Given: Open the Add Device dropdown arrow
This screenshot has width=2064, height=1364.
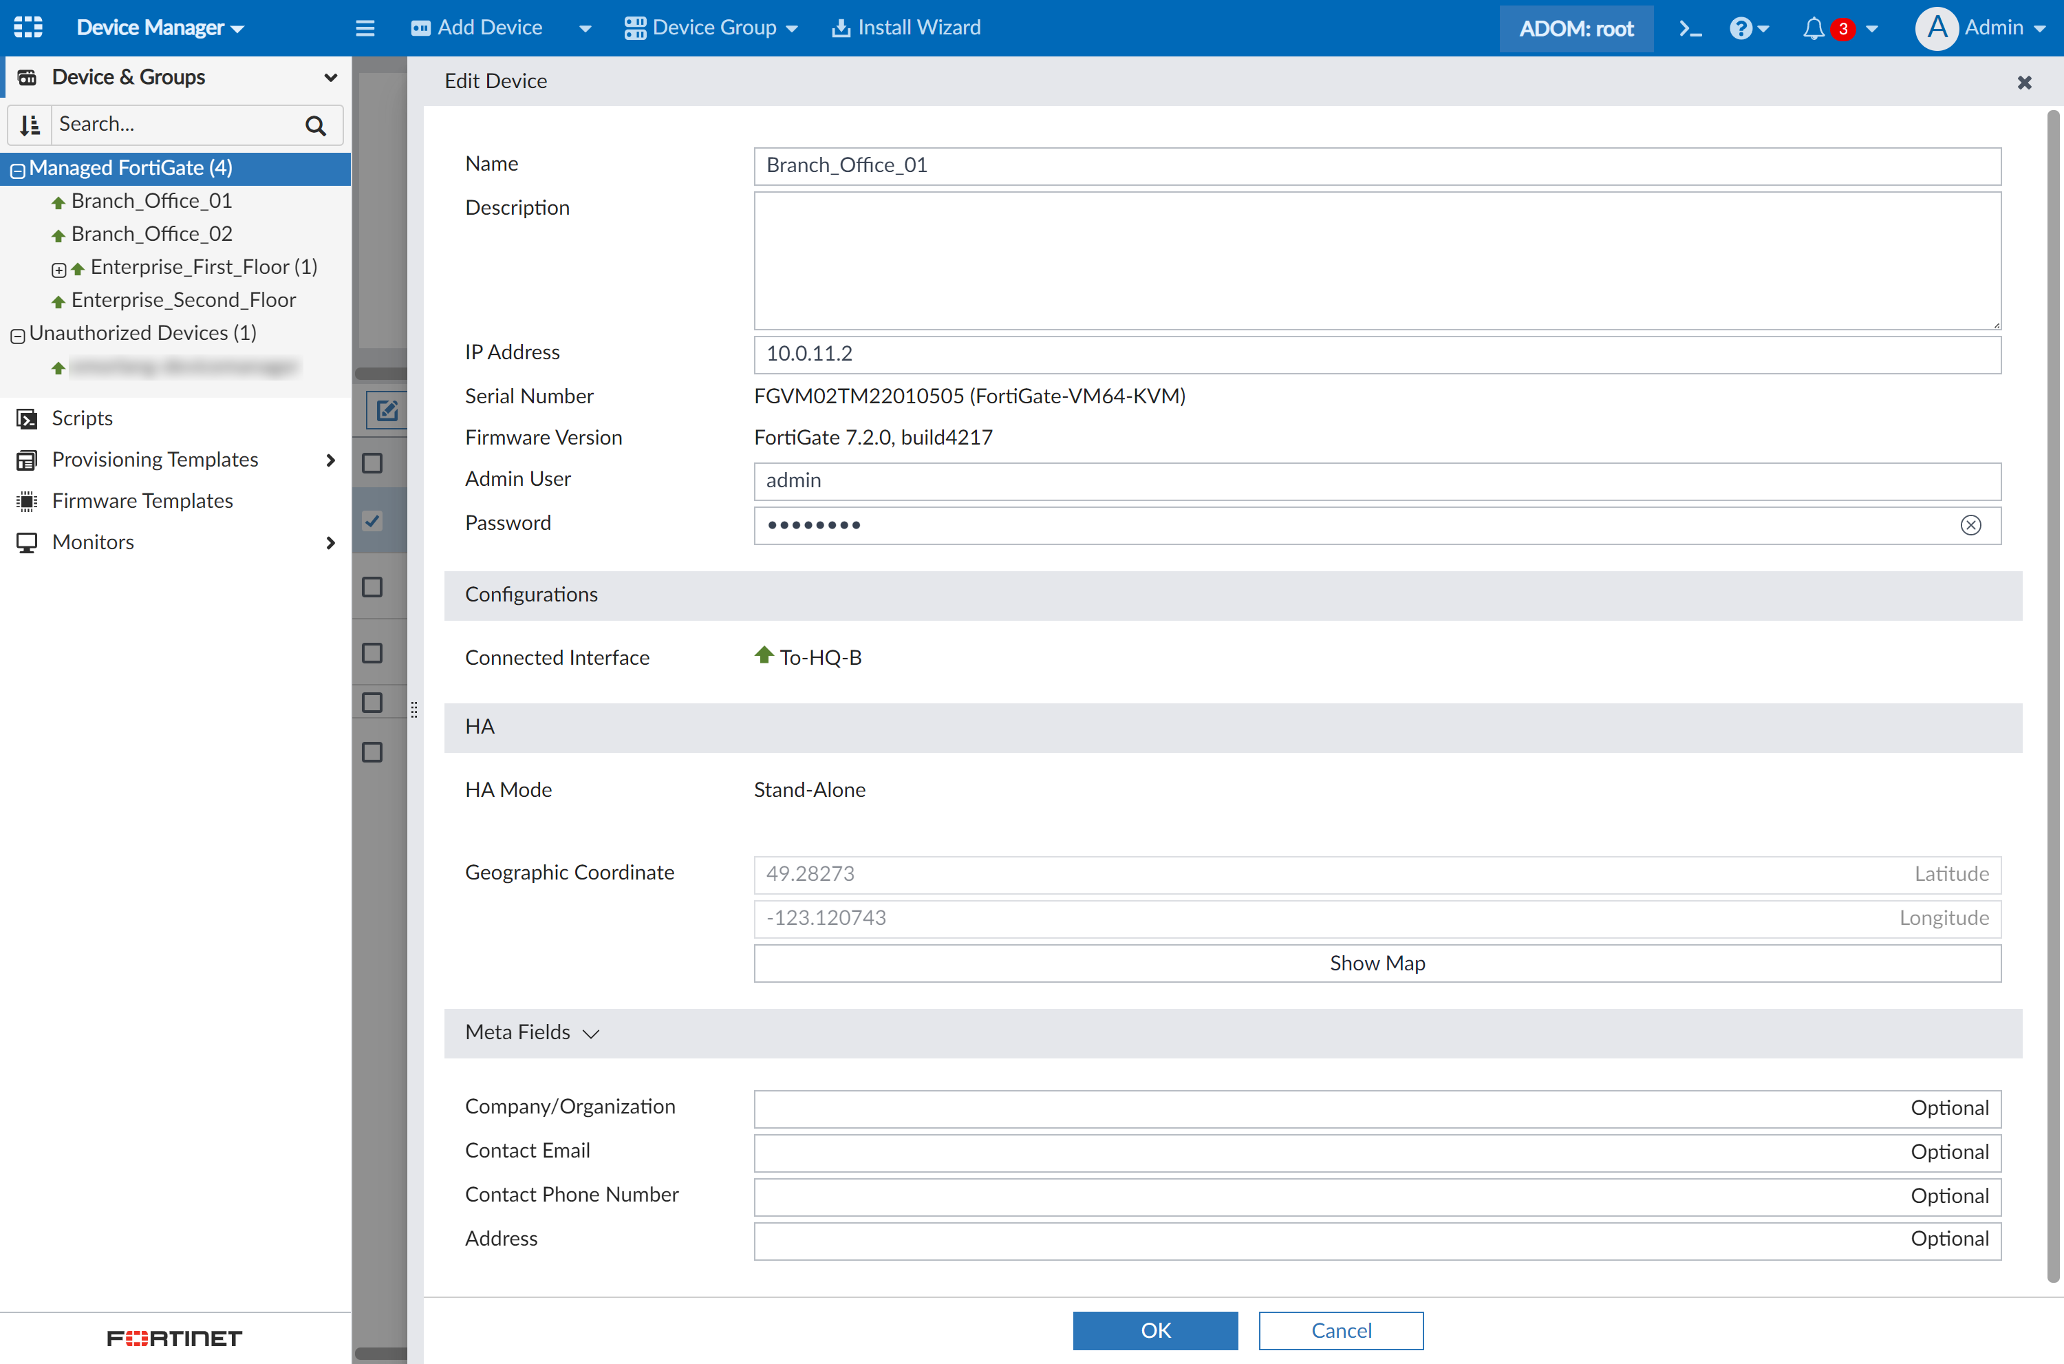Looking at the screenshot, I should (585, 28).
